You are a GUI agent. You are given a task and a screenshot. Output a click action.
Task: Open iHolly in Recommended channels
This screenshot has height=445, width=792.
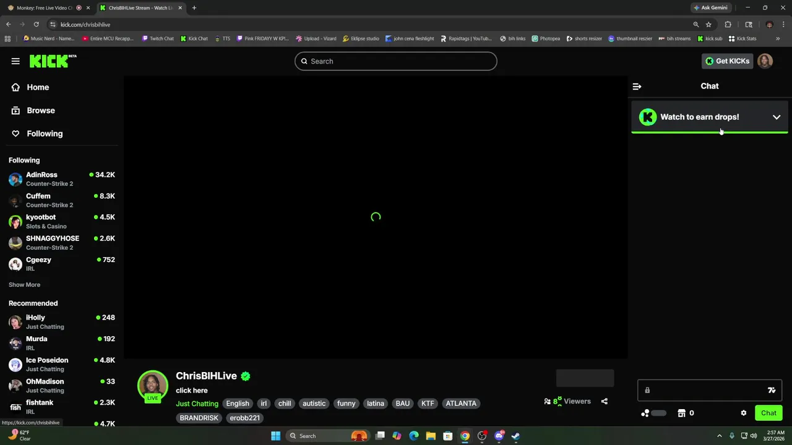62,321
